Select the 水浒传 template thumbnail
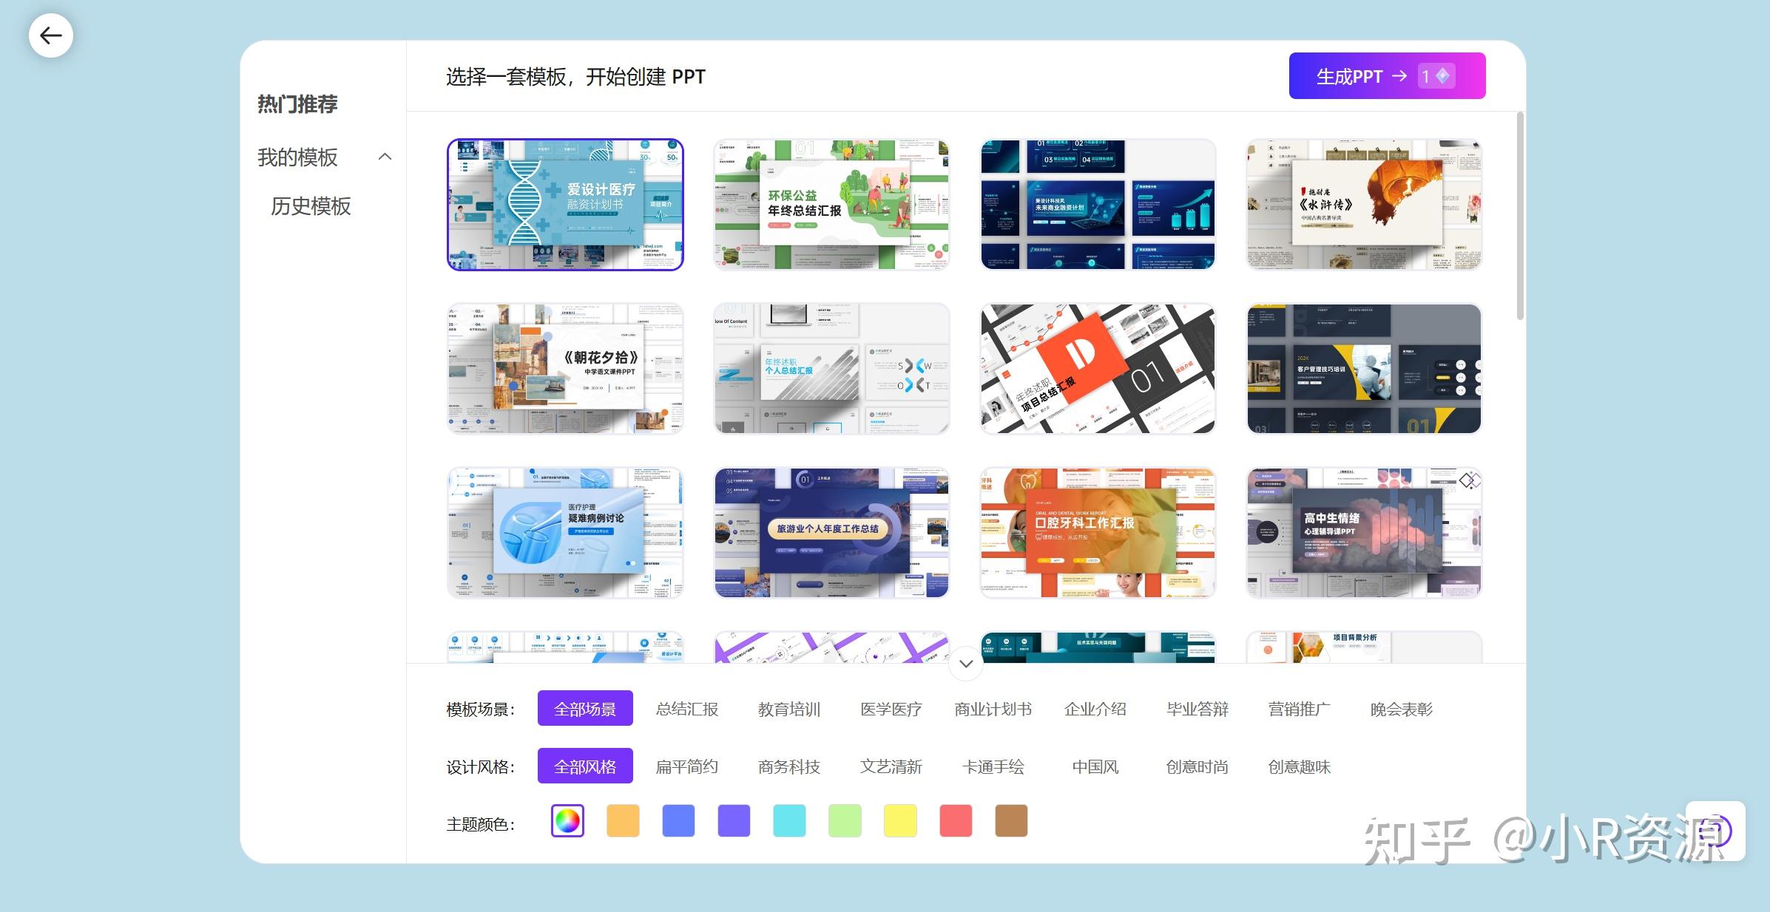The height and width of the screenshot is (912, 1770). point(1363,204)
